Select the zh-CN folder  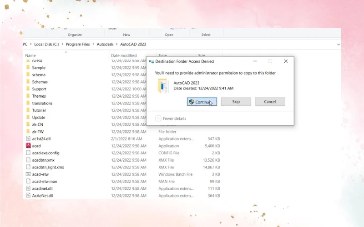[37, 124]
